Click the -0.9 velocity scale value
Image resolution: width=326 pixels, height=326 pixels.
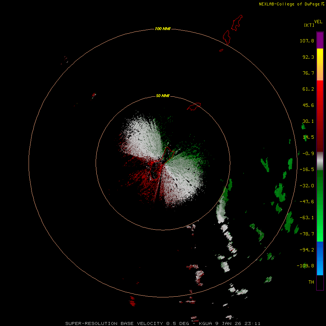tap(308, 154)
